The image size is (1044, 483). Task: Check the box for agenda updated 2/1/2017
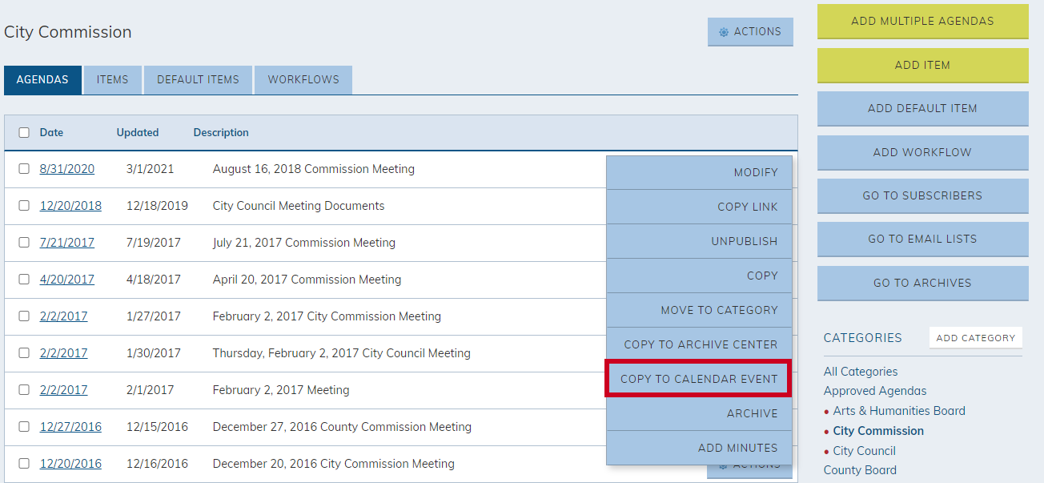pos(24,390)
